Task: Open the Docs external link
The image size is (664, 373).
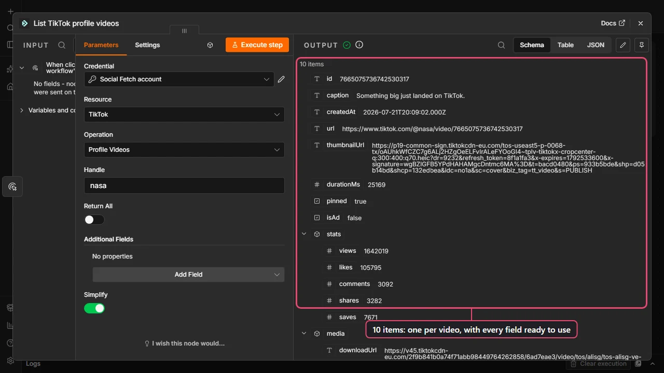Action: [x=613, y=23]
